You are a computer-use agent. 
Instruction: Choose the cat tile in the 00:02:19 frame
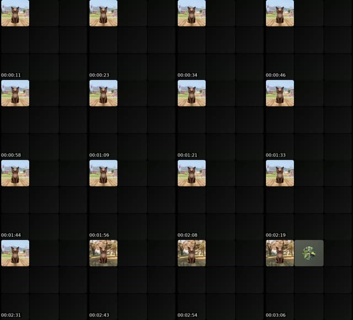(280, 173)
